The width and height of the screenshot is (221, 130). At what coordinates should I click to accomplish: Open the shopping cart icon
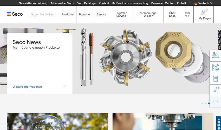(187, 14)
